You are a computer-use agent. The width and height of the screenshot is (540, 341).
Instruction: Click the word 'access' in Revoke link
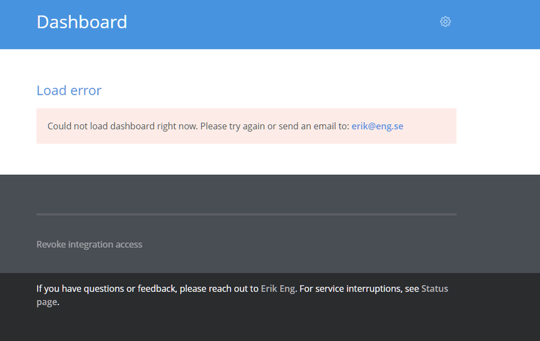coord(127,244)
